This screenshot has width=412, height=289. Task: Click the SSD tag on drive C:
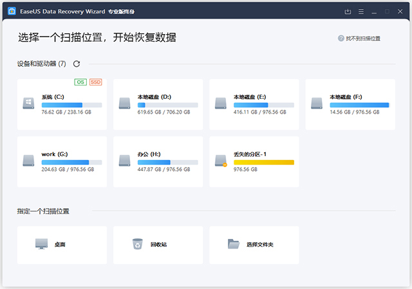pos(95,82)
